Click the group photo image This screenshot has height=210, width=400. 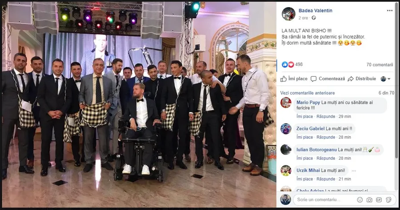[x=139, y=105]
